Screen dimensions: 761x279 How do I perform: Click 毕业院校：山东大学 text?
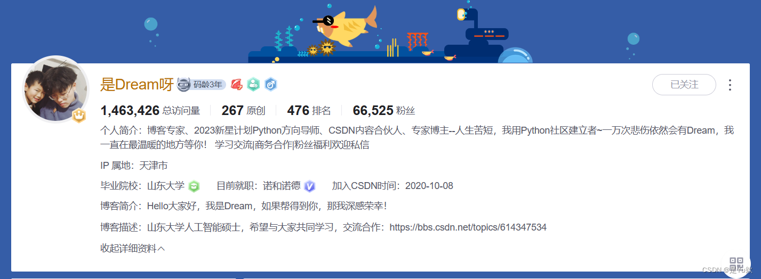tap(142, 186)
